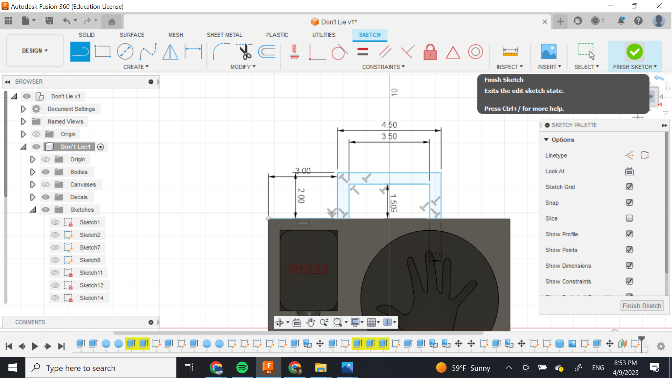Screen dimensions: 672x378
Task: Click the Look At icon in palette
Action: point(629,171)
